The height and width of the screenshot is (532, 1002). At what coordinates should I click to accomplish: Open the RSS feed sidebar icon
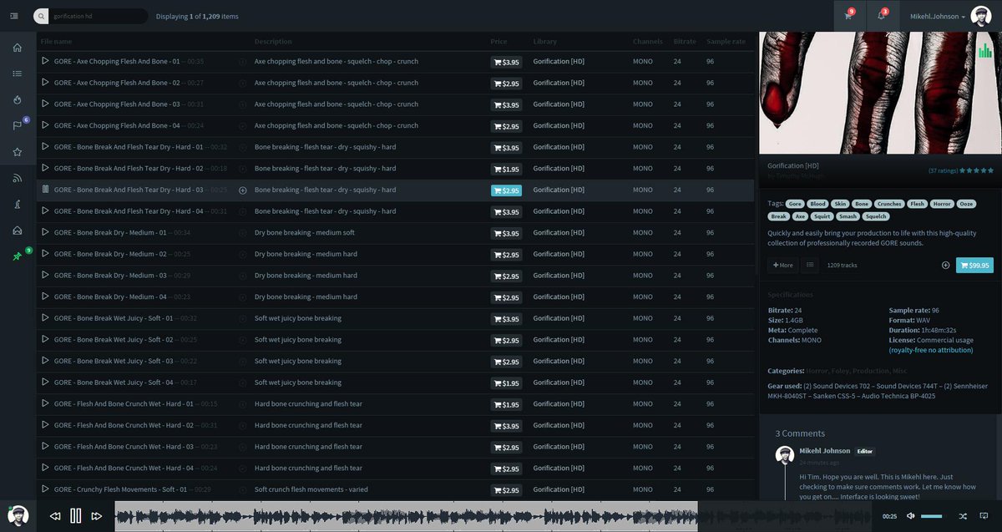click(17, 178)
